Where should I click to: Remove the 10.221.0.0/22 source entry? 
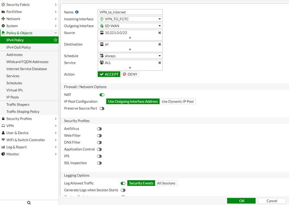(x=160, y=33)
